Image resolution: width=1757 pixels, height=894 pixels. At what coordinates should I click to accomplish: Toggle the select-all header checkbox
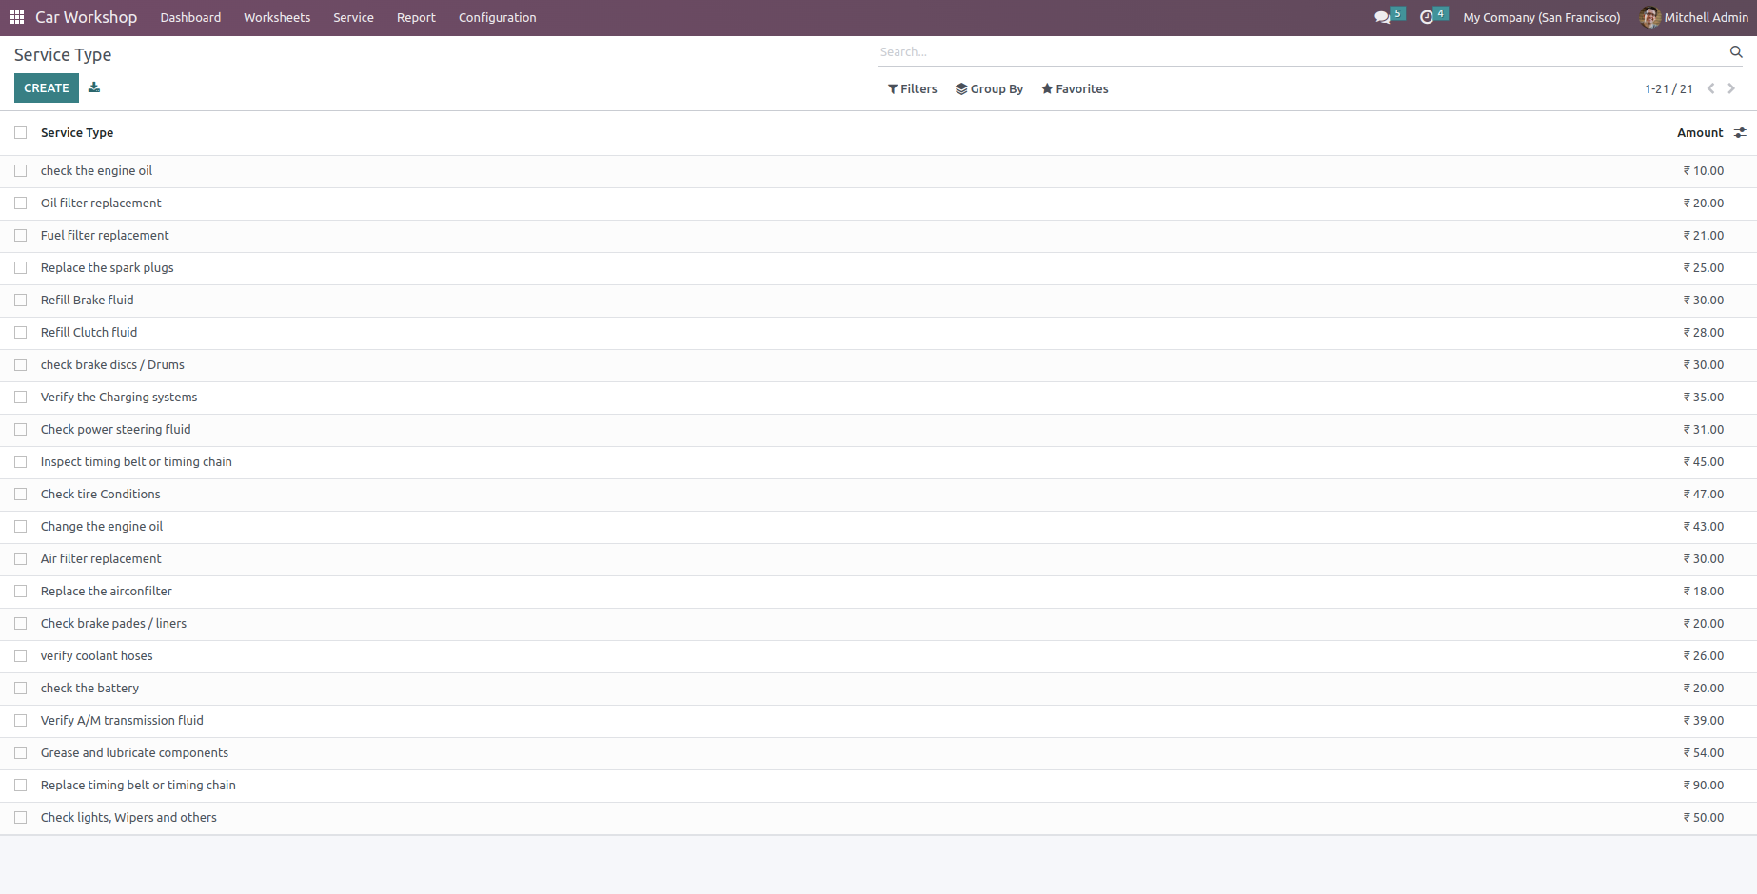pos(21,133)
